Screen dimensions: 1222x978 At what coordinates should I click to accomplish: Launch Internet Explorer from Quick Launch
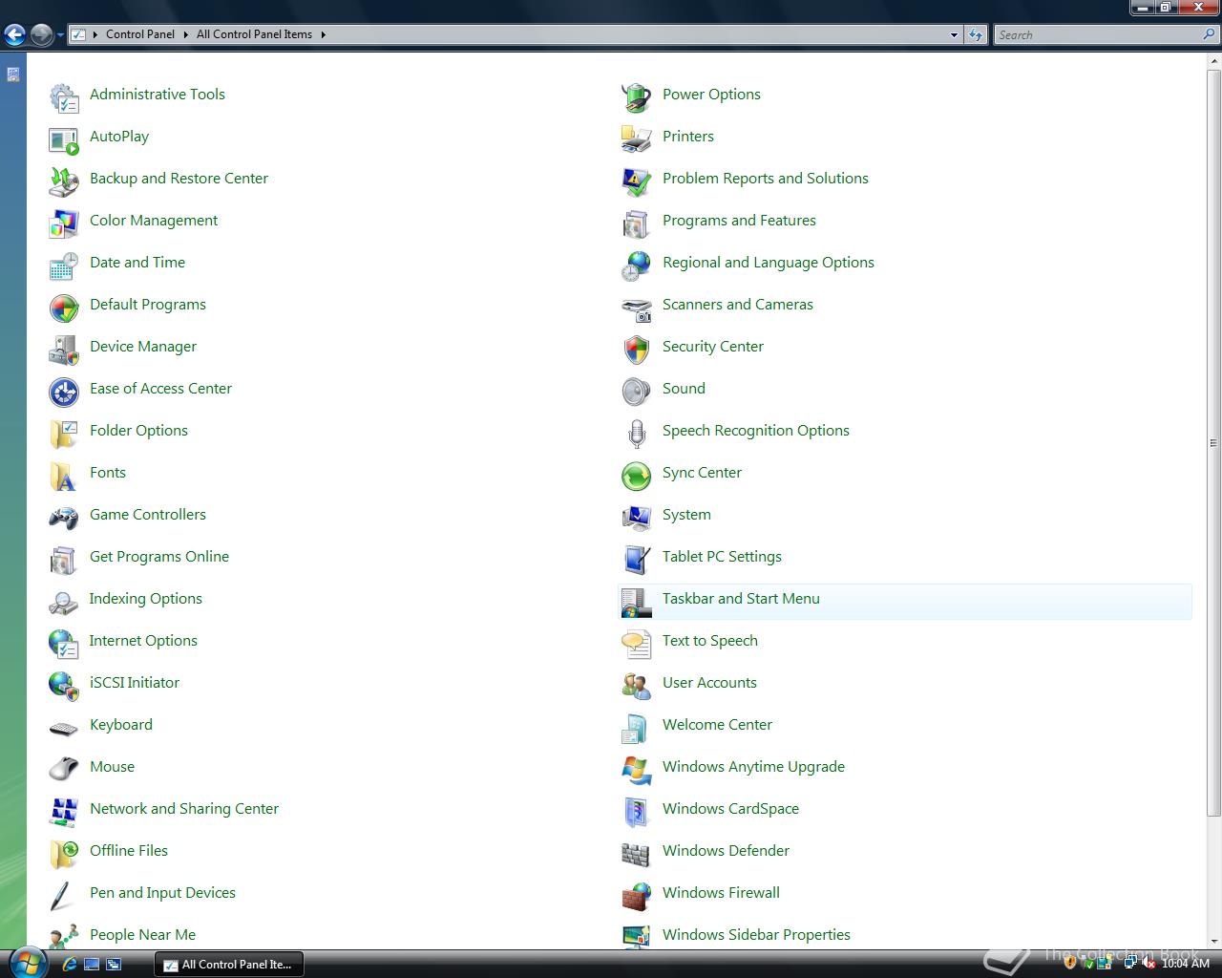(x=69, y=965)
